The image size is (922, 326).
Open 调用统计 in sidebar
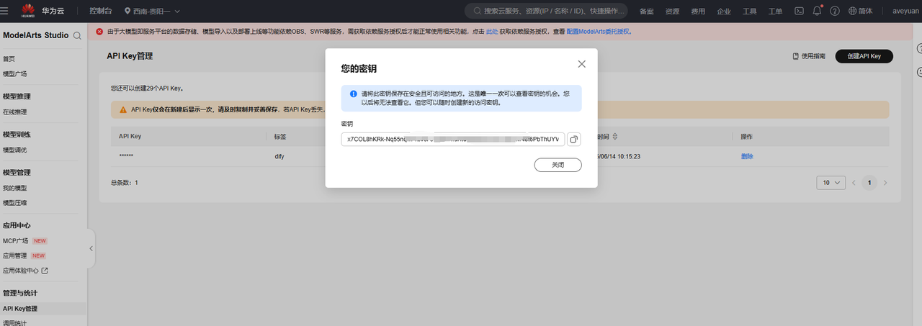15,323
